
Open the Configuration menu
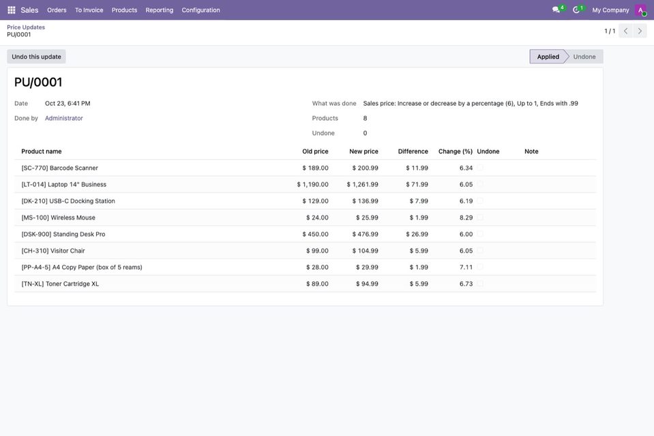200,10
